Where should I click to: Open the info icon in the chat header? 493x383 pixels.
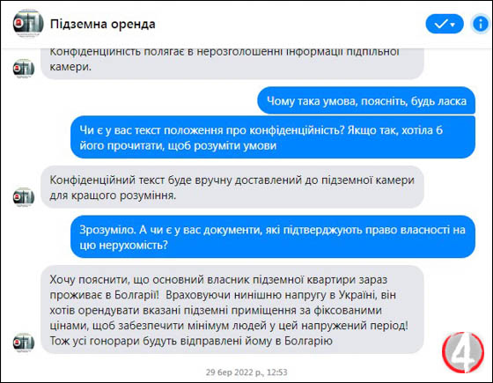[481, 24]
